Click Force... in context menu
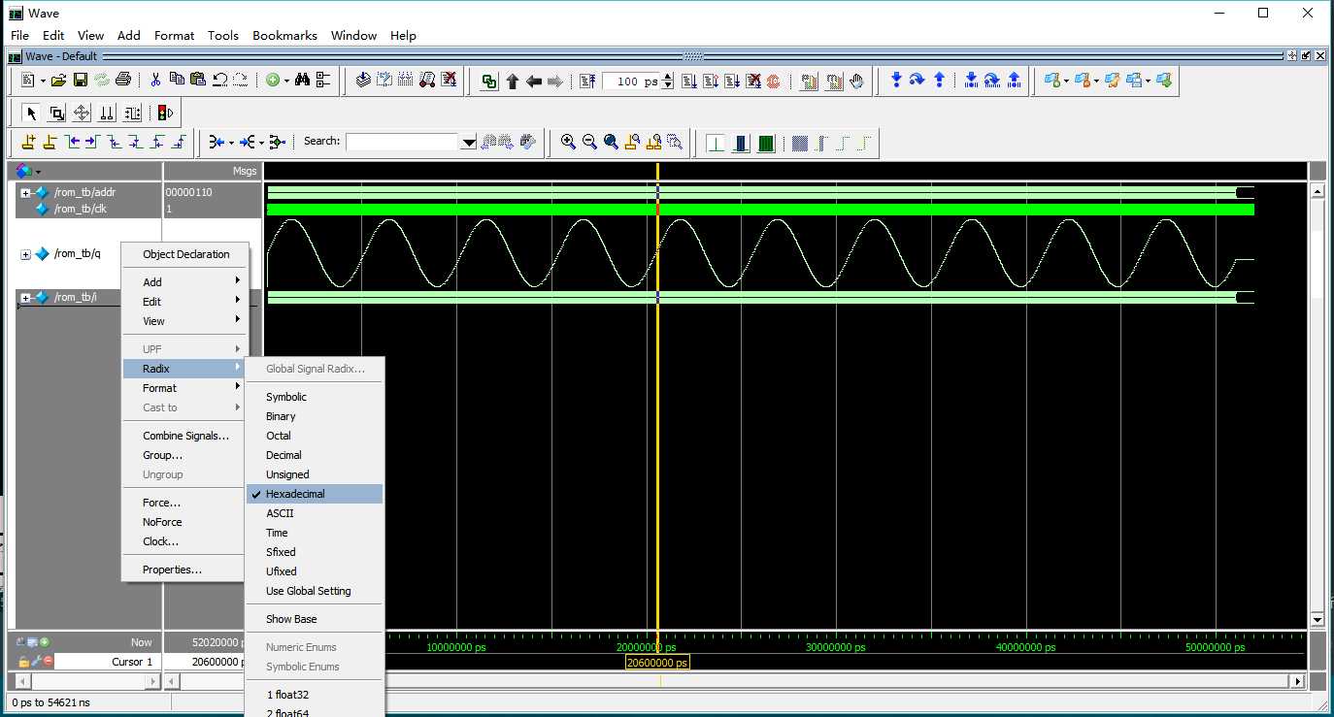The width and height of the screenshot is (1334, 717). [x=184, y=503]
